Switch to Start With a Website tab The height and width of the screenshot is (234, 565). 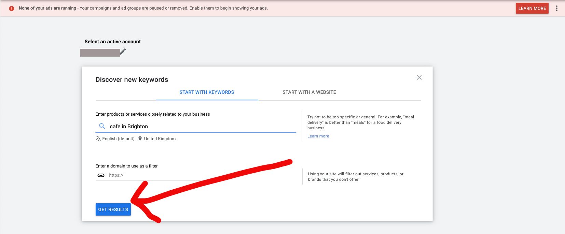[x=309, y=92]
